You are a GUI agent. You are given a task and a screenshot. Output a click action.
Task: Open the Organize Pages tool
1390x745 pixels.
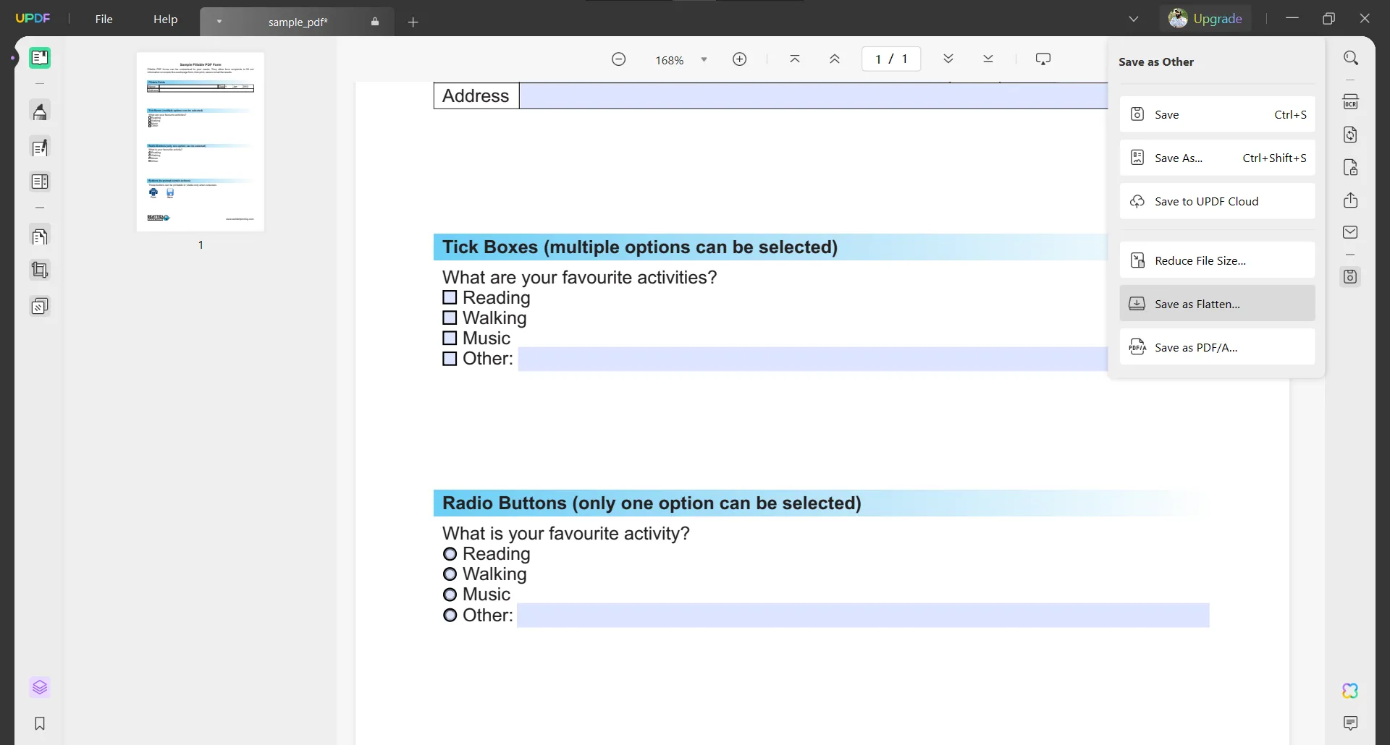tap(40, 237)
